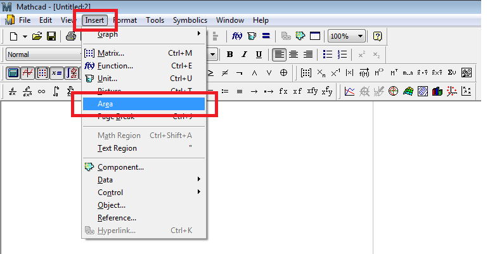490x254 pixels.
Task: Insert a contour plot graph
Action: pos(423,92)
